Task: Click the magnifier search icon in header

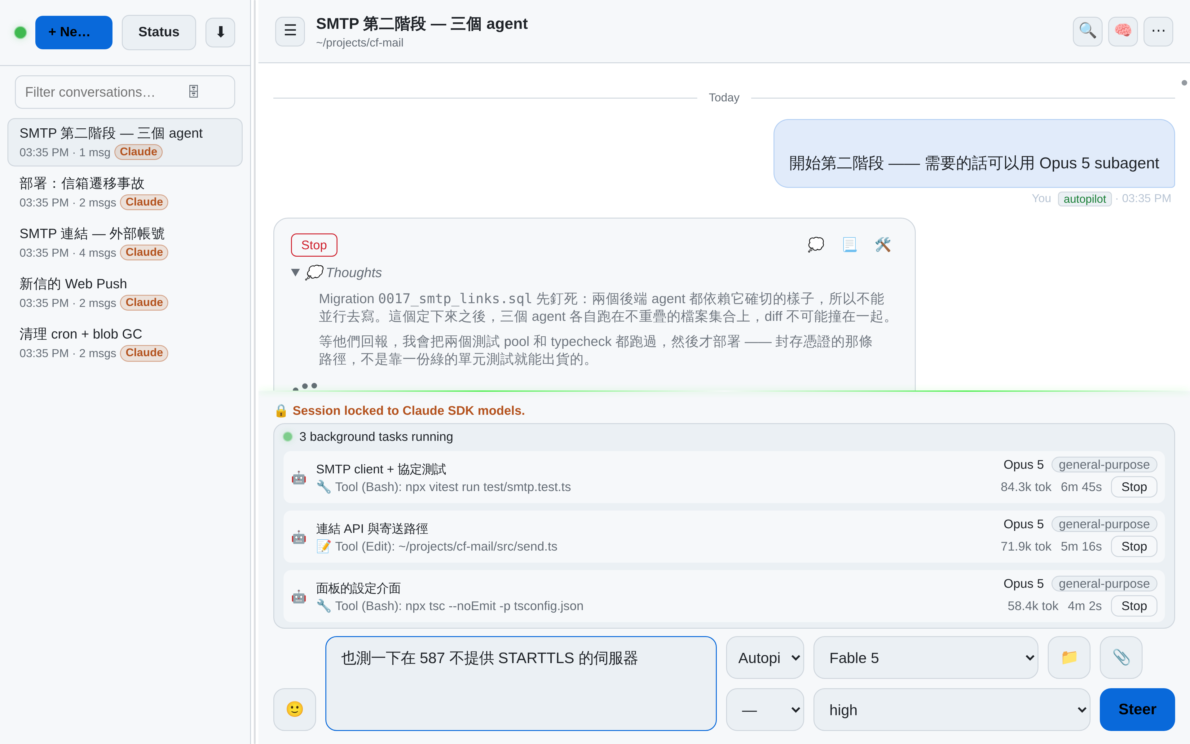Action: click(x=1087, y=32)
